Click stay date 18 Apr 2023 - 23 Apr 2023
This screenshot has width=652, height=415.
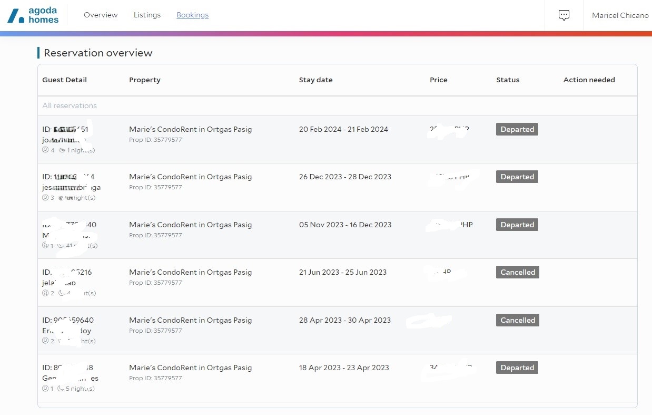coord(344,368)
